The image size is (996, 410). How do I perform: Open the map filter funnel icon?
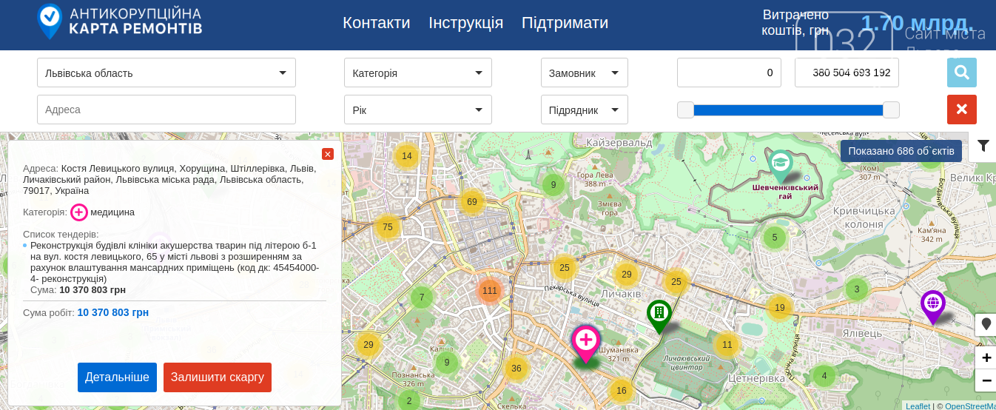coord(983,146)
